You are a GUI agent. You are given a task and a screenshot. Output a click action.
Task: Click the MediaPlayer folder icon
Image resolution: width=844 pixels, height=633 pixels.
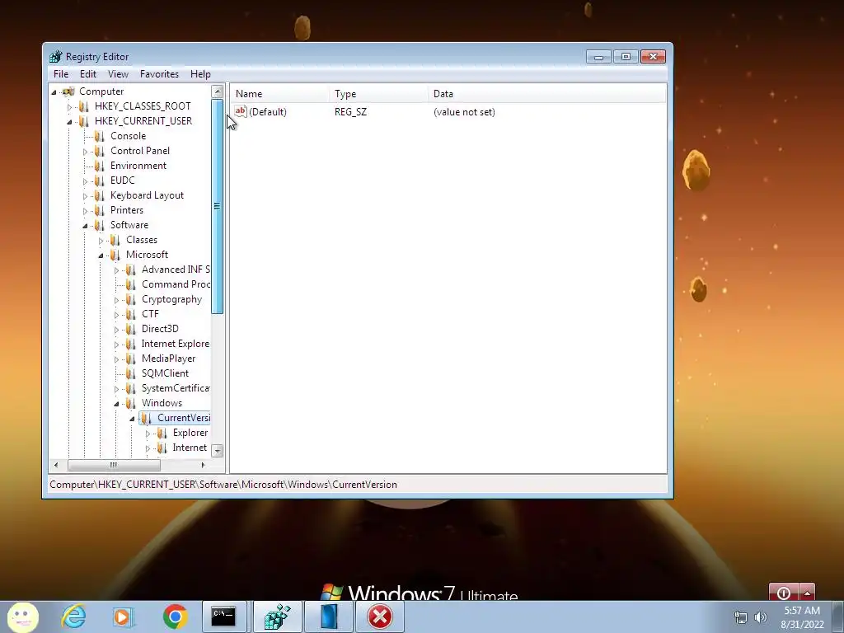tap(131, 359)
